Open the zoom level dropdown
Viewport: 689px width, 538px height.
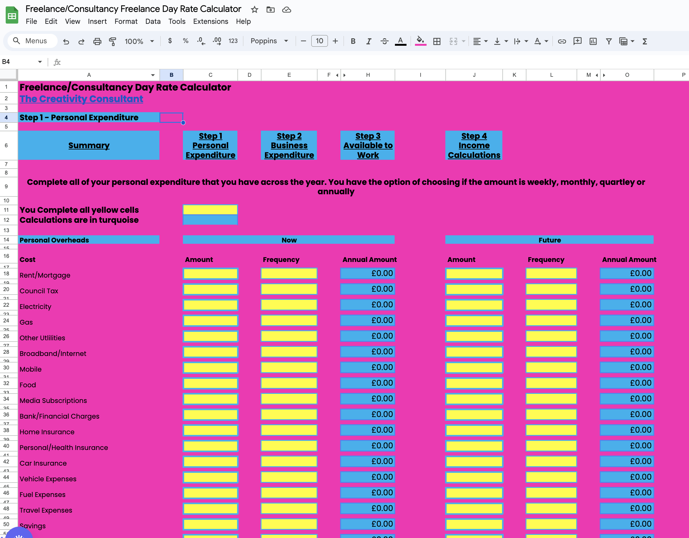click(x=139, y=41)
